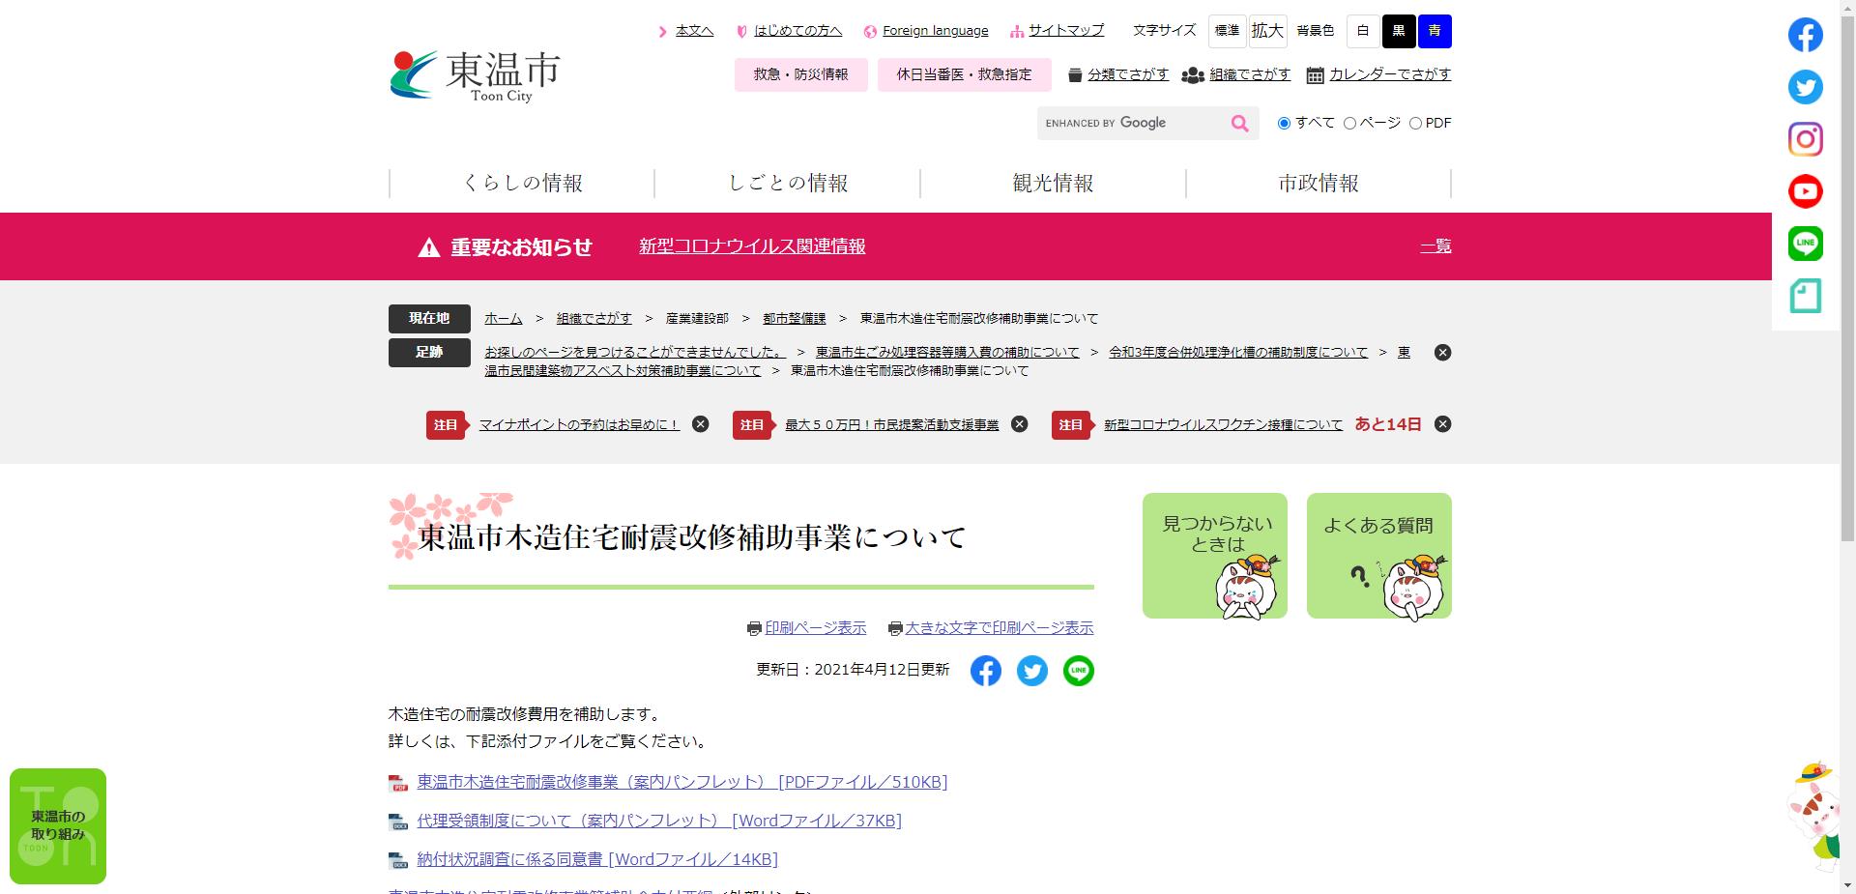Open the YouTube channel from the right sidebar
This screenshot has height=894, width=1856.
pyautogui.click(x=1804, y=190)
